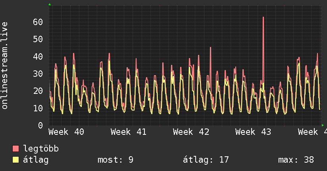327x171 pixels.
Task: Click the tallest pink spike in Week 43
Action: 263,50
